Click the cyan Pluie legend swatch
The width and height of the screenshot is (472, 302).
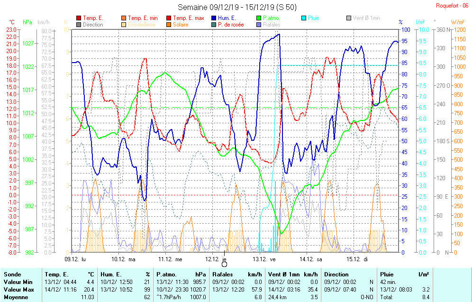304,18
